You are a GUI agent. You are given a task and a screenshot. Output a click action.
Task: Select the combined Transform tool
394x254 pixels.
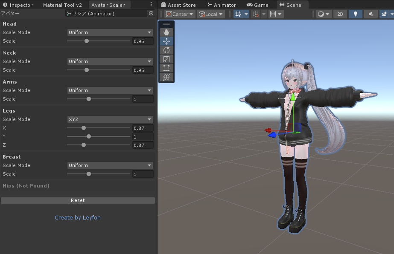[x=166, y=77]
